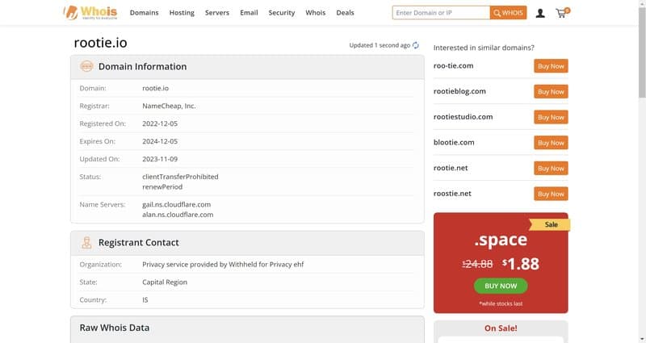646x343 pixels.
Task: Open the shopping cart icon
Action: (562, 13)
